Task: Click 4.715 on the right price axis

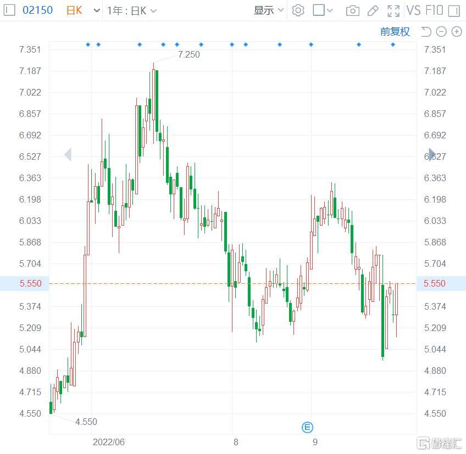Action: tap(435, 392)
